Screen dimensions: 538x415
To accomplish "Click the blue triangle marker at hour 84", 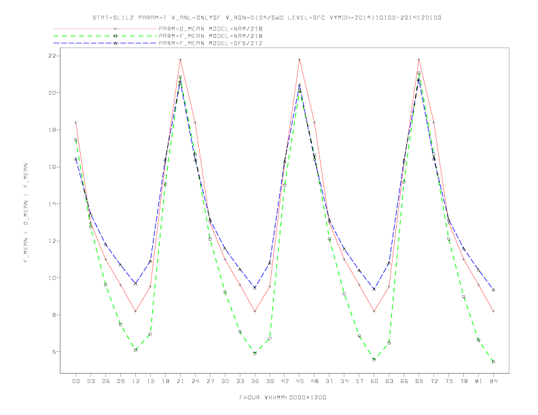I will click(x=493, y=290).
